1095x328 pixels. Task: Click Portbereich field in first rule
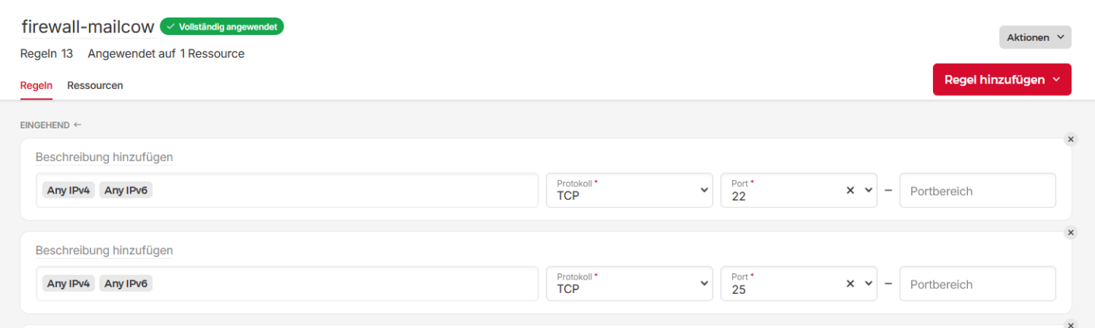click(x=978, y=191)
